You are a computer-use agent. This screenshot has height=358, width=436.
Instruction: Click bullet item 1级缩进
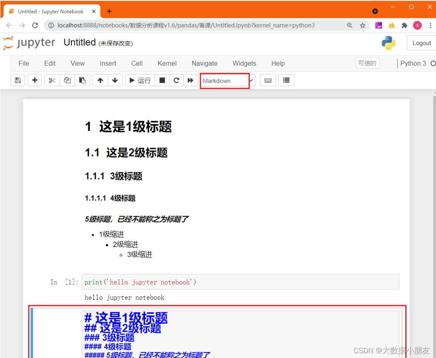pyautogui.click(x=112, y=235)
